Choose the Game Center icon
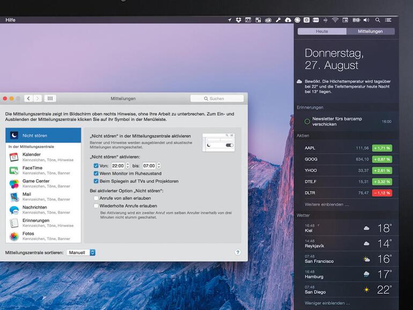Viewport: 413px width, 310px height. coord(14,183)
